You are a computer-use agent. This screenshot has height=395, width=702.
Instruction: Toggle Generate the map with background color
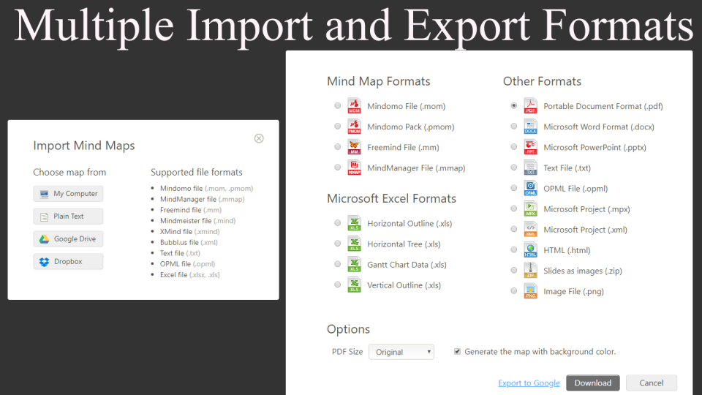click(x=457, y=352)
